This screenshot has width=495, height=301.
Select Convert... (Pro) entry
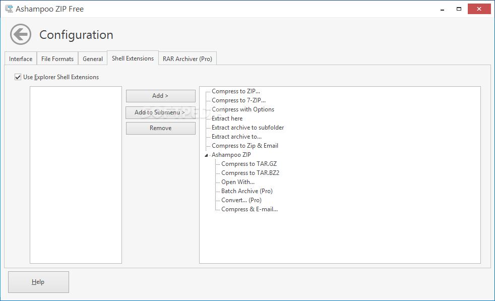pyautogui.click(x=241, y=200)
